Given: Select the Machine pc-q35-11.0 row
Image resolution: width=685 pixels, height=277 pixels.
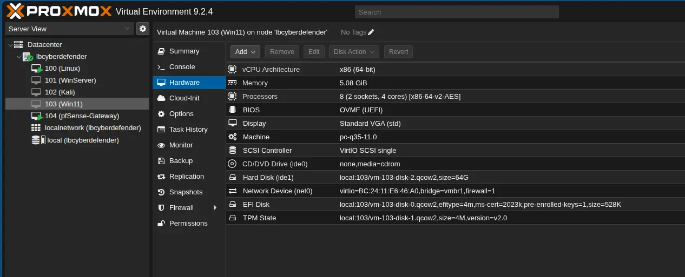Looking at the screenshot, I should point(456,137).
